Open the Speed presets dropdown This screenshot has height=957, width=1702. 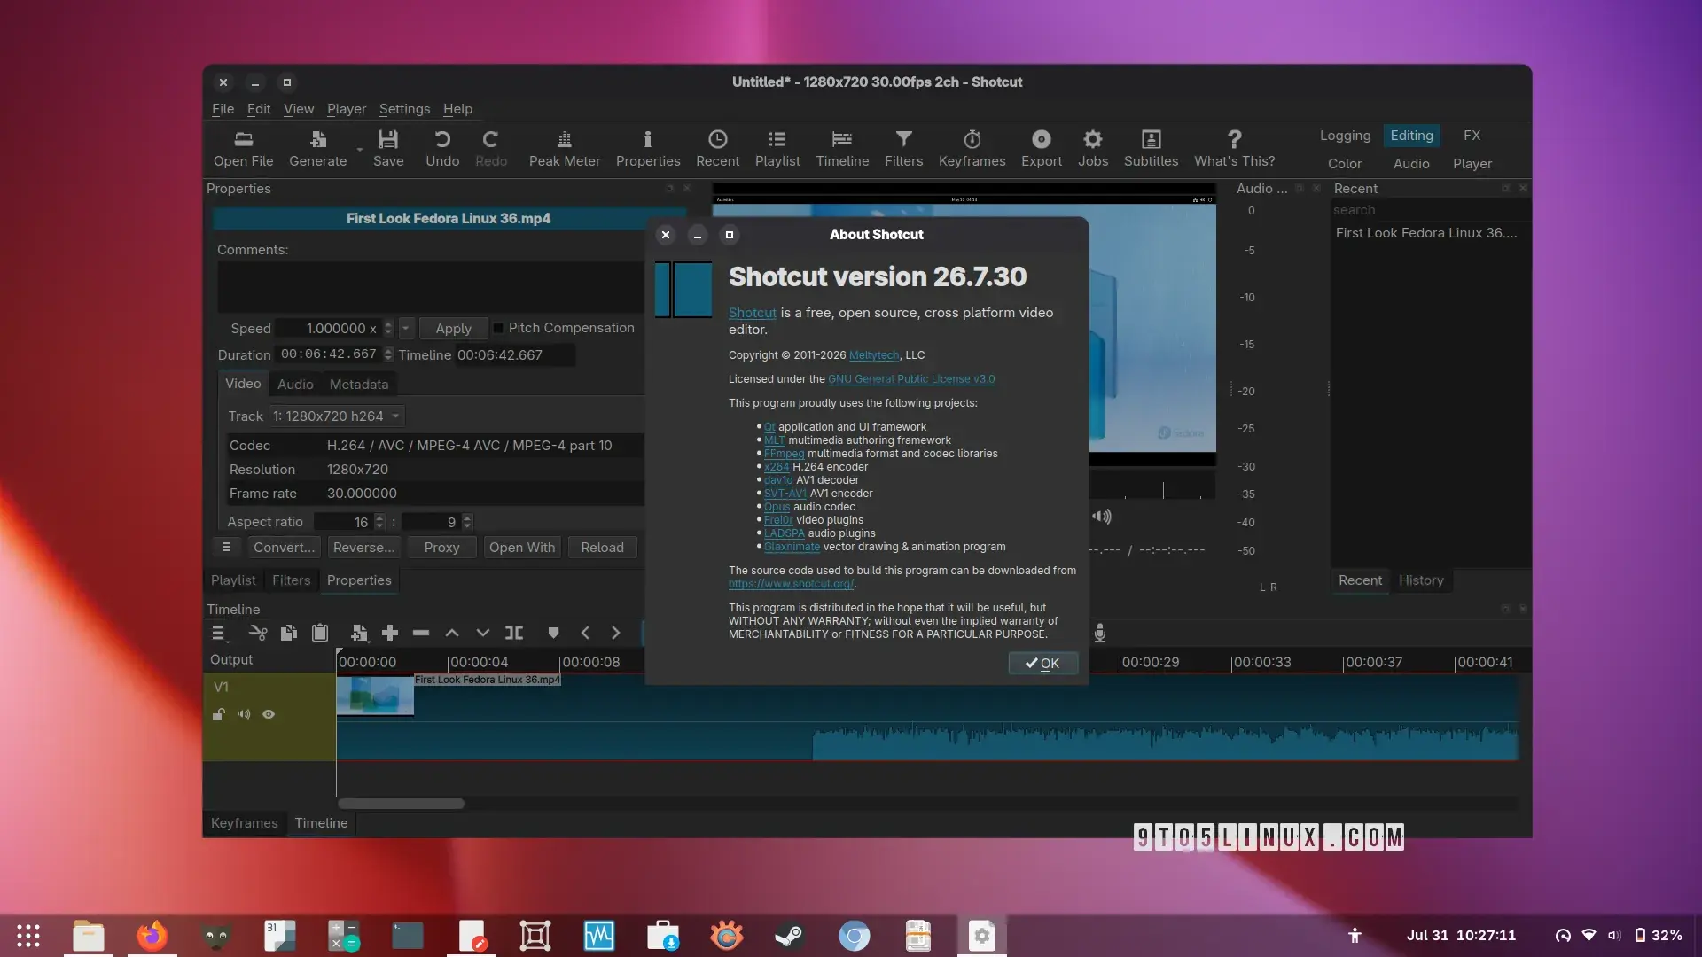tap(406, 328)
